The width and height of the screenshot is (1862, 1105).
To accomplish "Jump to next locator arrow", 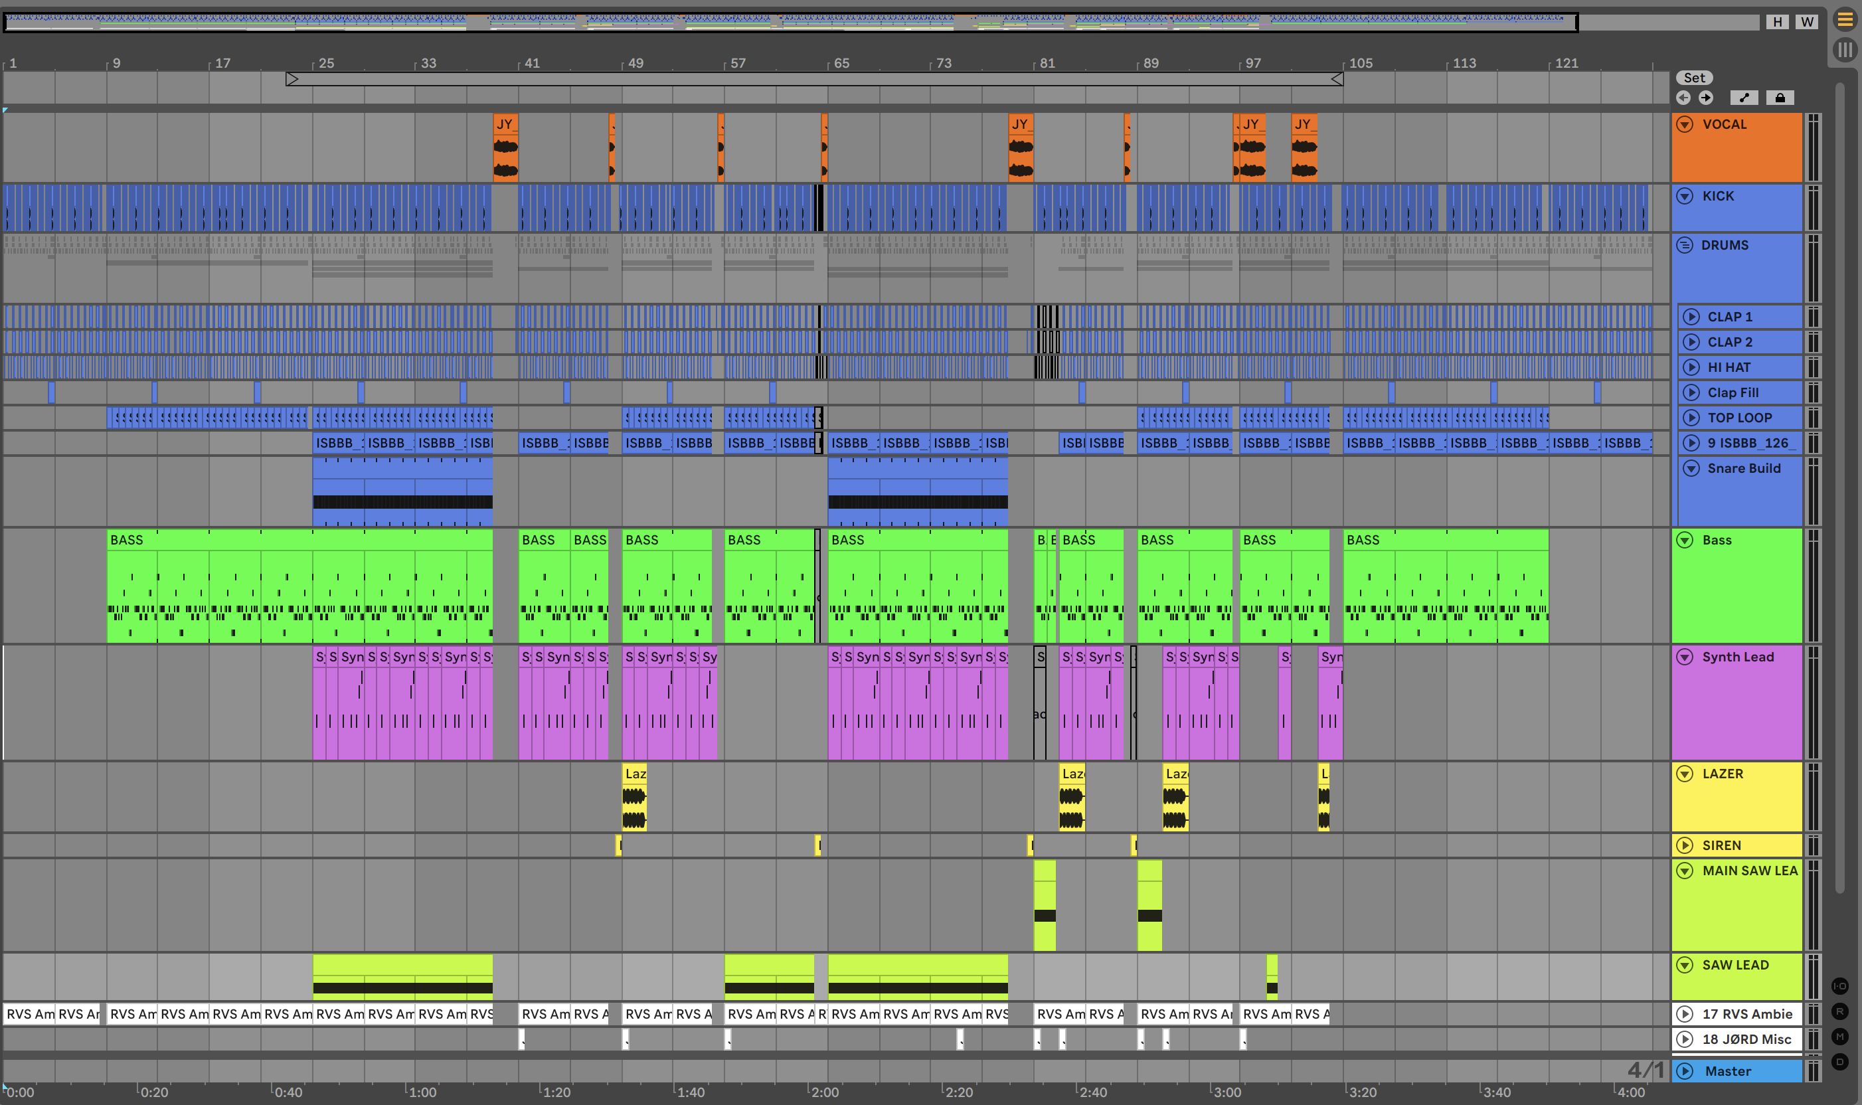I will (1706, 98).
